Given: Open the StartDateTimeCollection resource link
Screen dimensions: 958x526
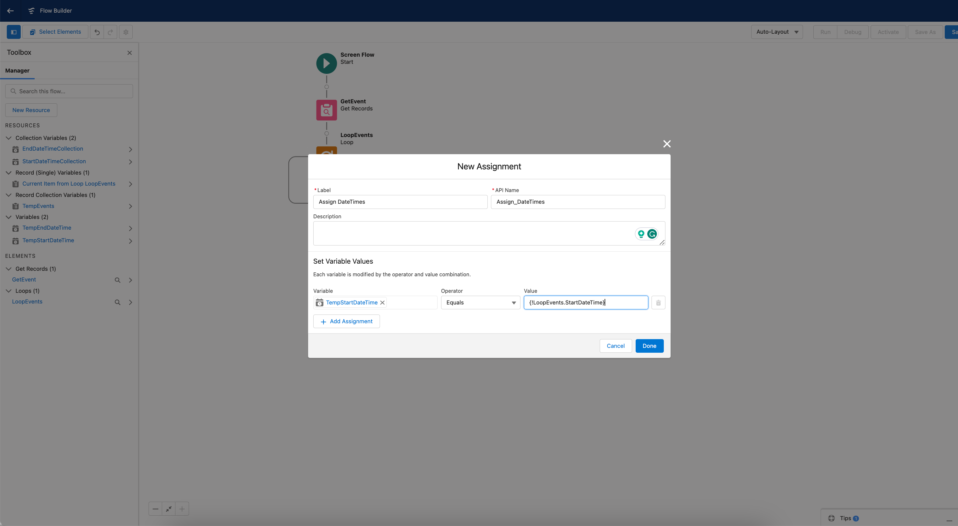Looking at the screenshot, I should tap(54, 161).
